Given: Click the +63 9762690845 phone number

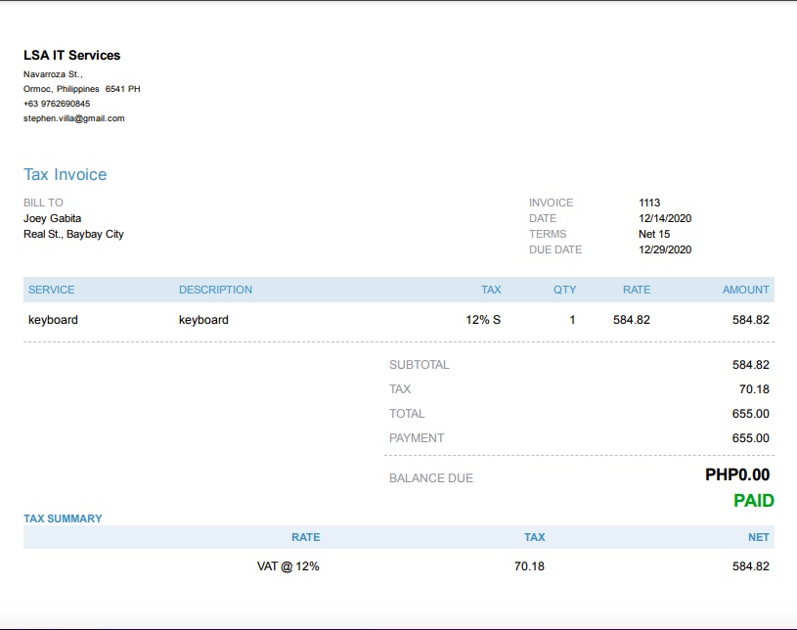Looking at the screenshot, I should coord(57,104).
